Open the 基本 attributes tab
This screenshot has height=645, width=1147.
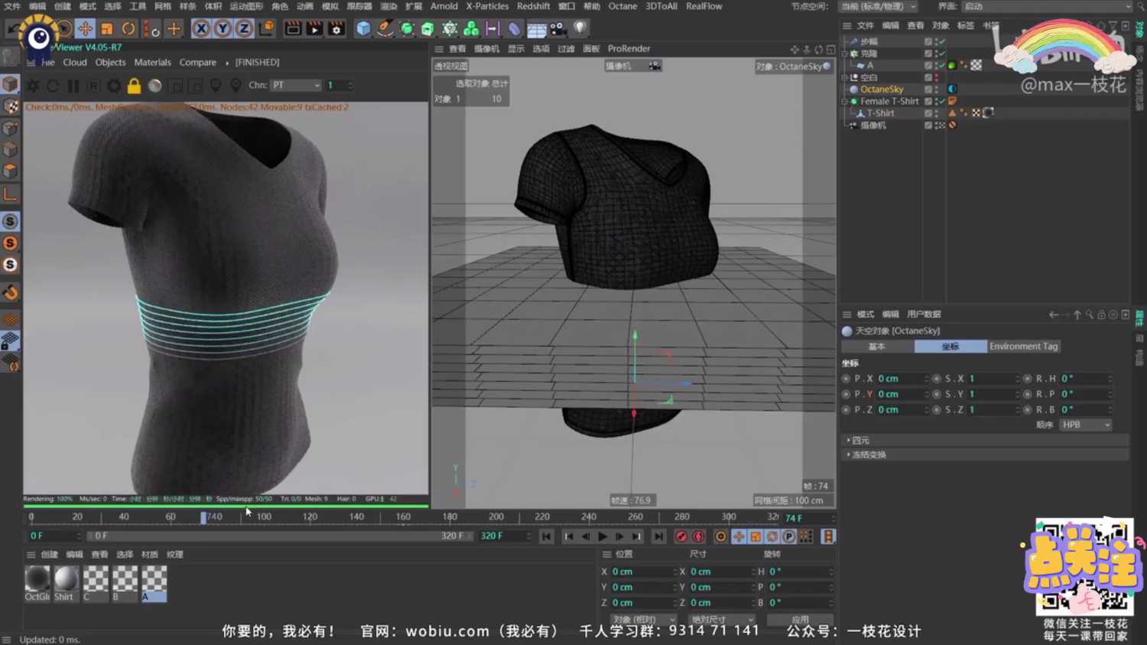877,347
